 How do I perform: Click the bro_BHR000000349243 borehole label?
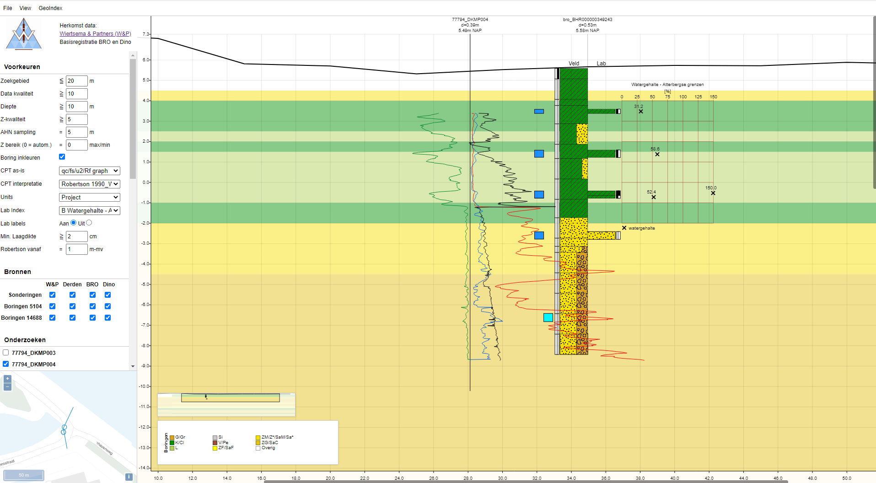[x=587, y=20]
